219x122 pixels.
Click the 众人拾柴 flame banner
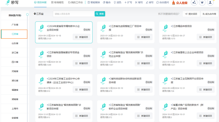[180, 2]
